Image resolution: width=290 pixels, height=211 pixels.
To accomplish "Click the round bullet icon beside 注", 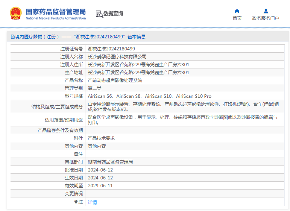I will 76,202.
